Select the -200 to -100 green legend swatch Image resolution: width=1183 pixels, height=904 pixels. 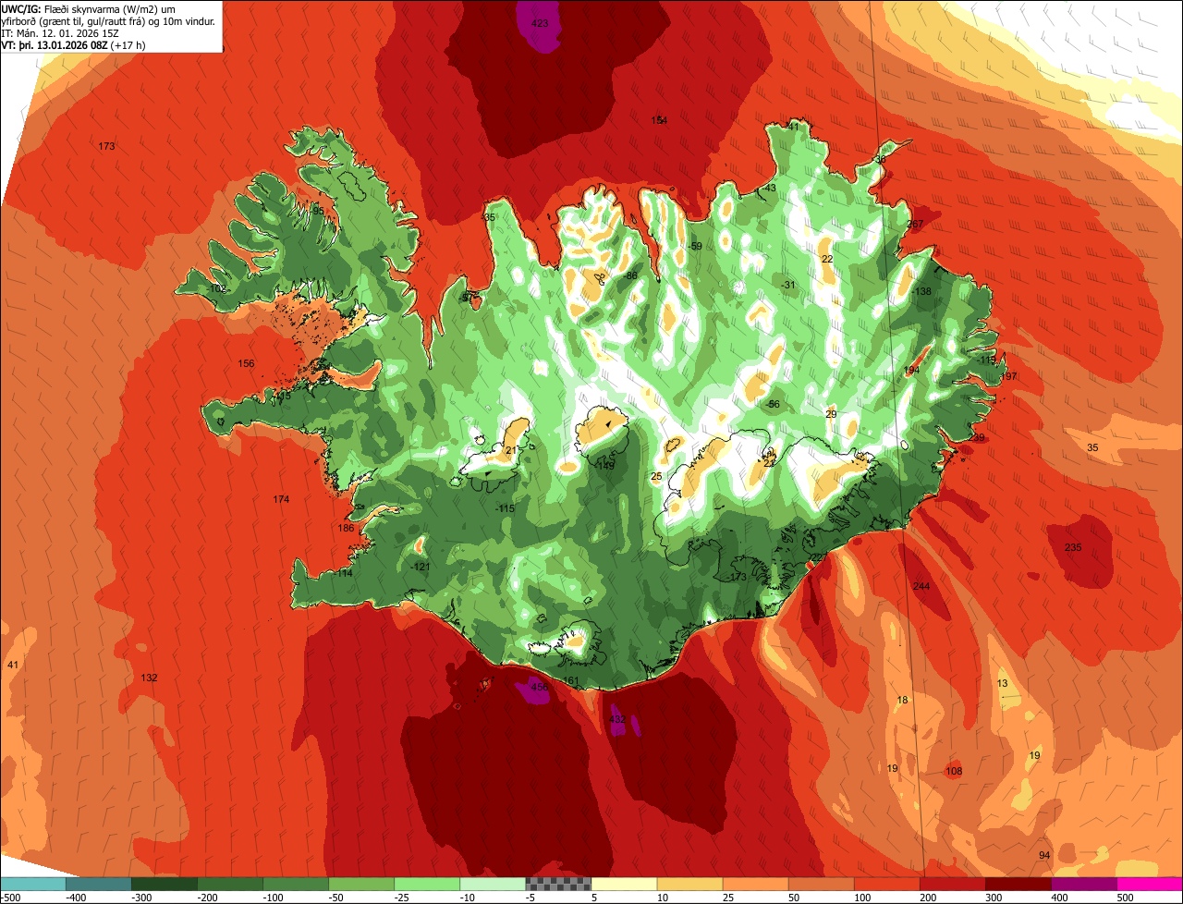(229, 884)
